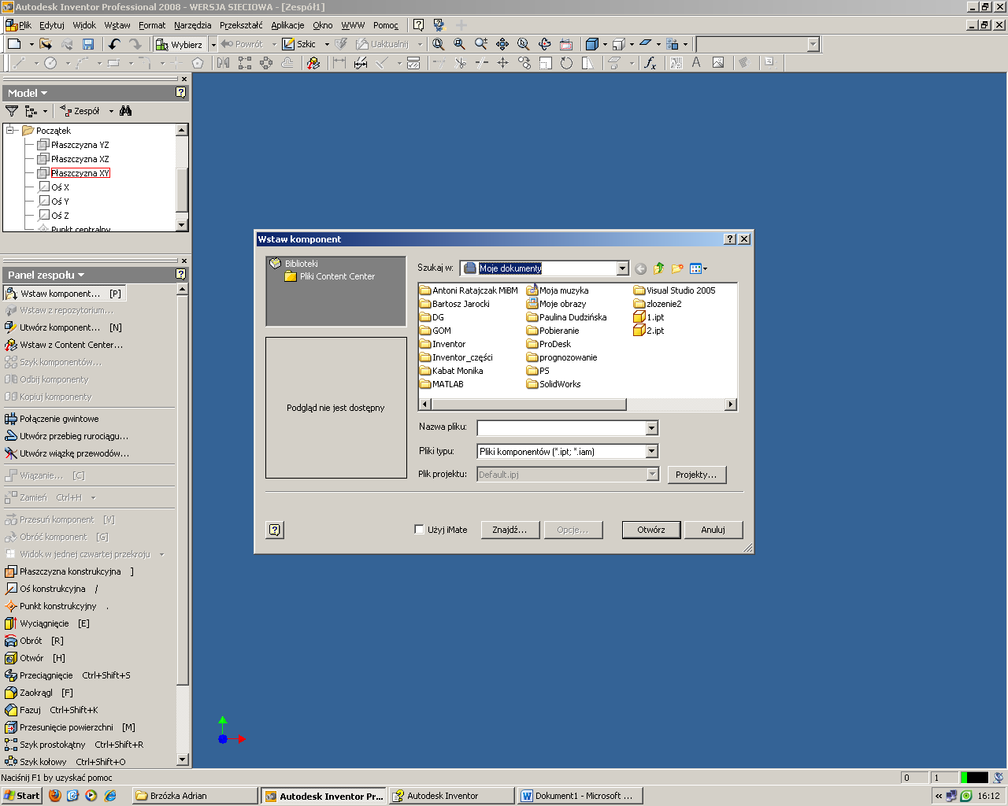
Task: Enable the Użyj iMate checkbox
Action: (419, 530)
